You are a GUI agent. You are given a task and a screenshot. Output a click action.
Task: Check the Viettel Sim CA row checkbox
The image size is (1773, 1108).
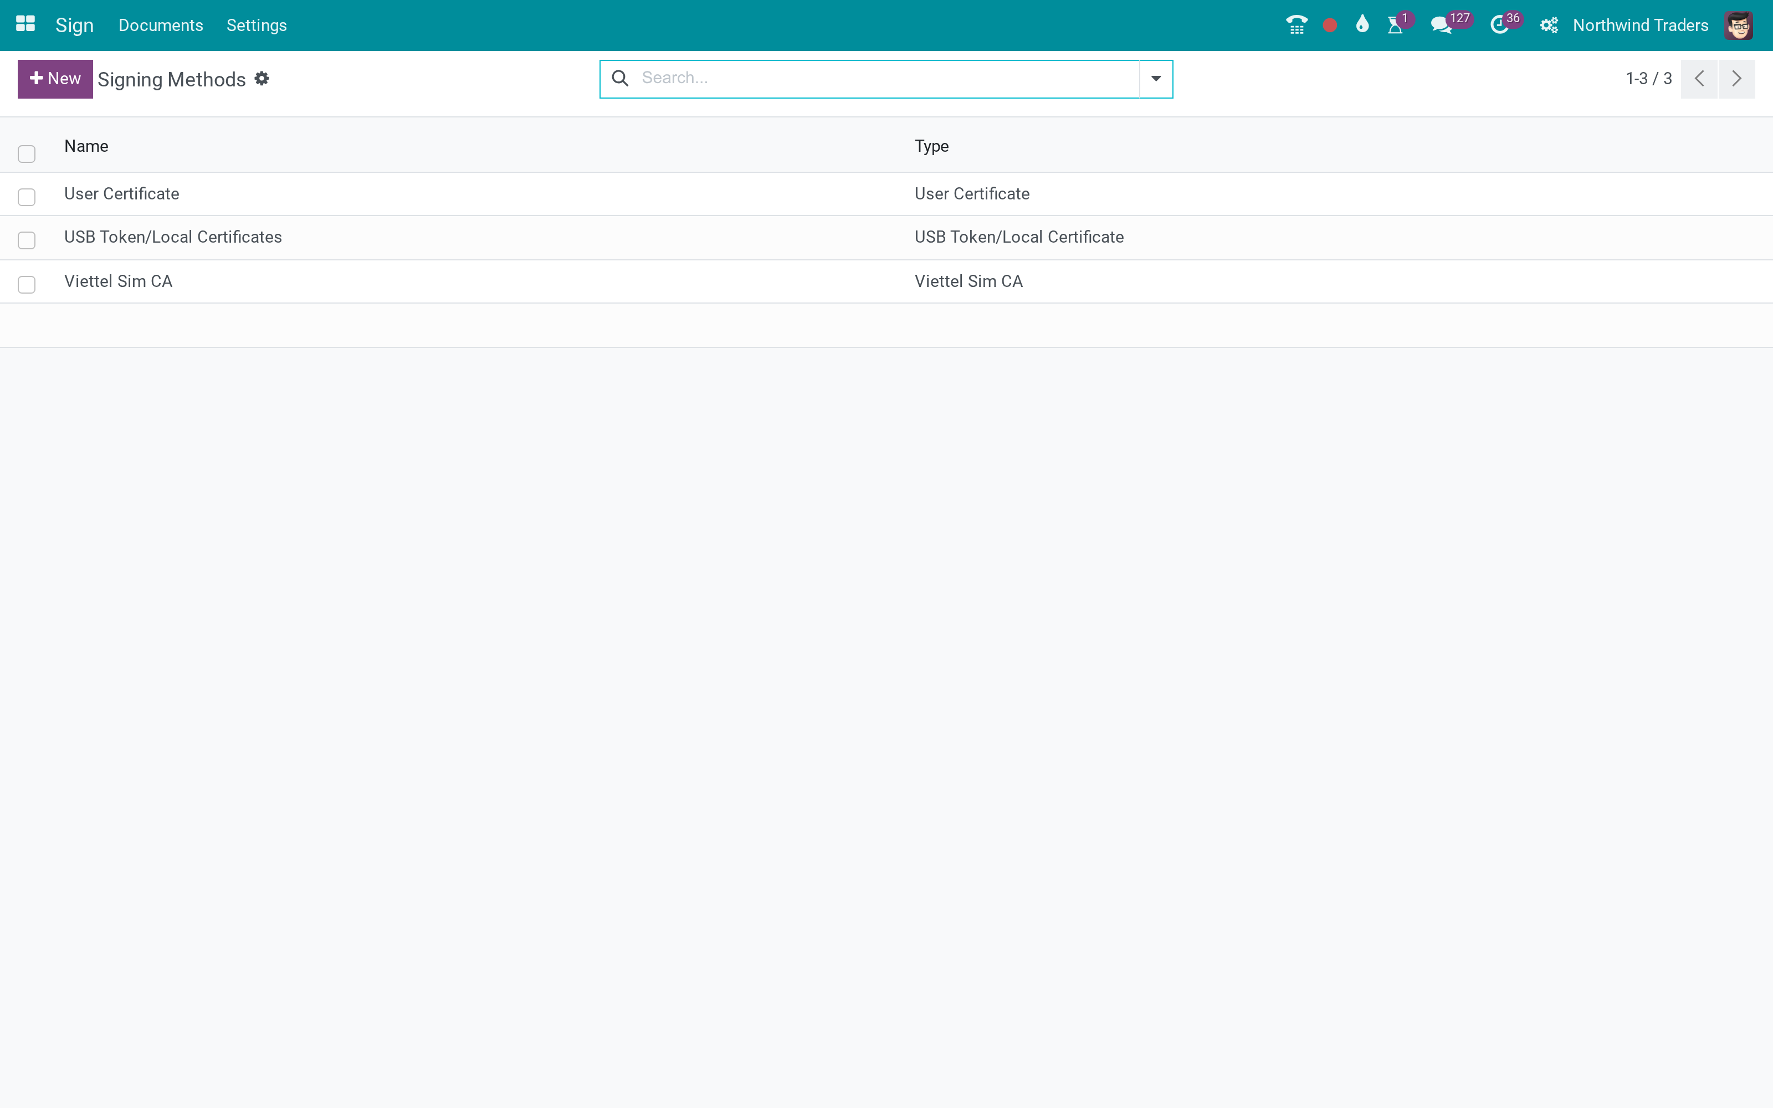click(x=27, y=284)
